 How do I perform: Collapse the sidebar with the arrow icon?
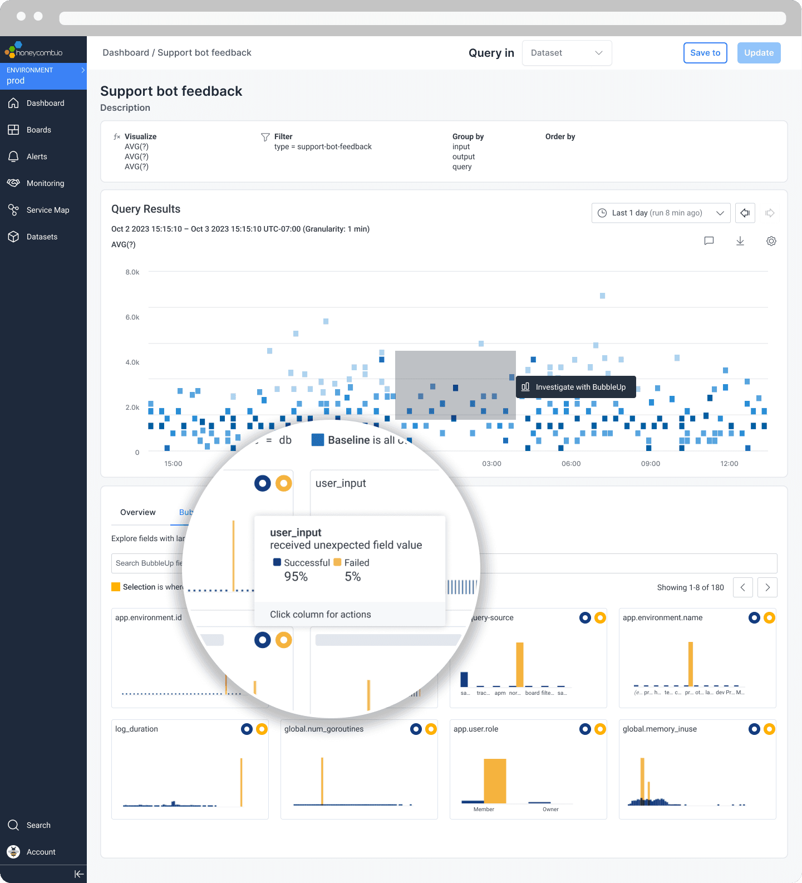(x=79, y=874)
